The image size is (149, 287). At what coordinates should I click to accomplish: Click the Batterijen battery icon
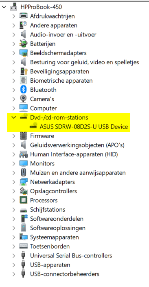24,44
